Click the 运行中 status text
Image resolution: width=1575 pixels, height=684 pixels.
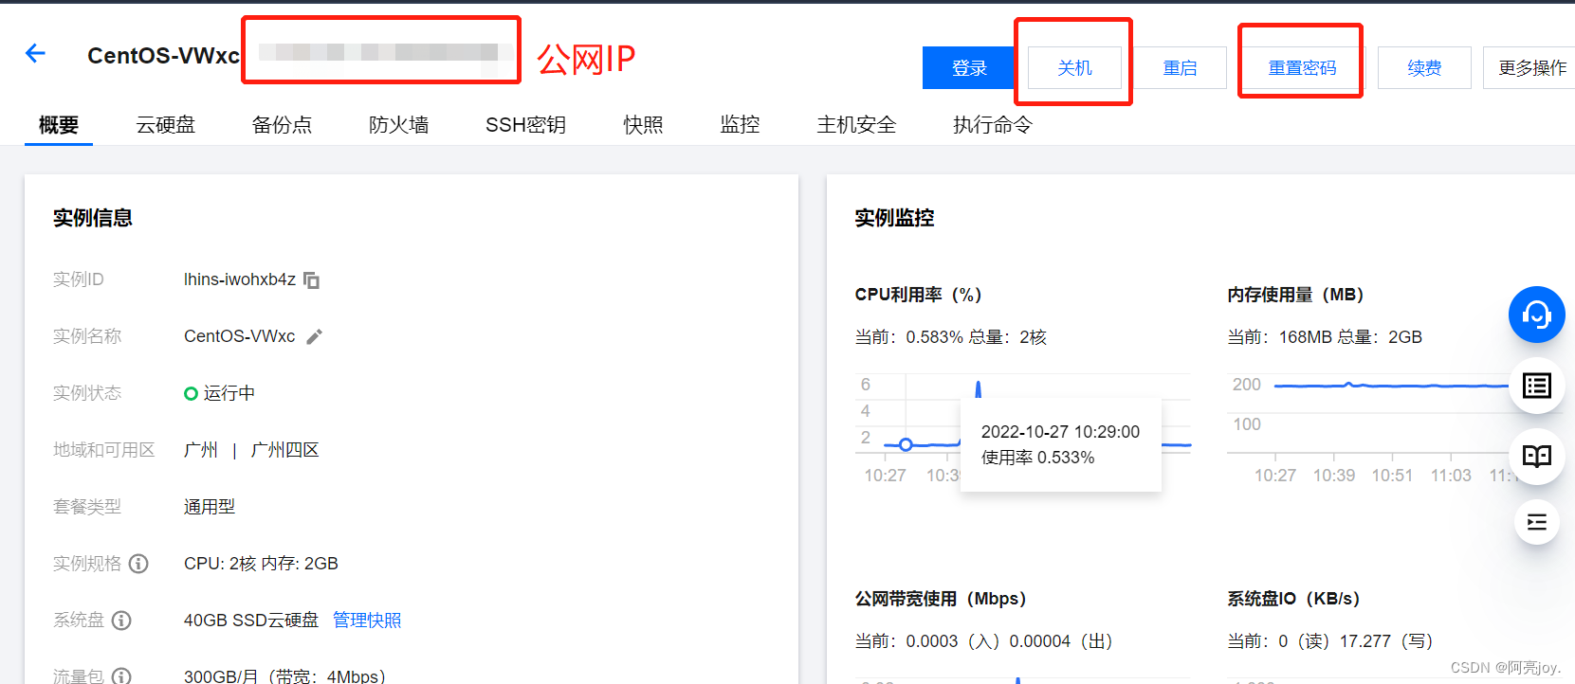(x=229, y=393)
